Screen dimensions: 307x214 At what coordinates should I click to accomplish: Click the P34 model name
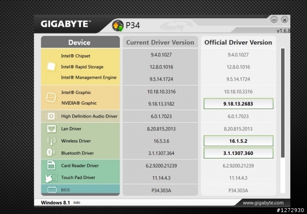point(133,25)
